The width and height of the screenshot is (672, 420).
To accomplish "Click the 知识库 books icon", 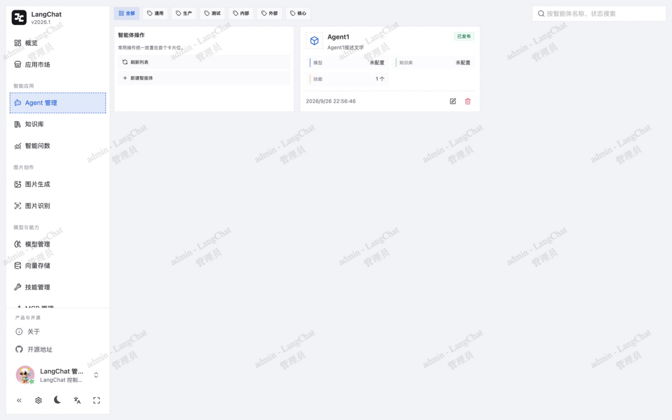I will pos(18,124).
